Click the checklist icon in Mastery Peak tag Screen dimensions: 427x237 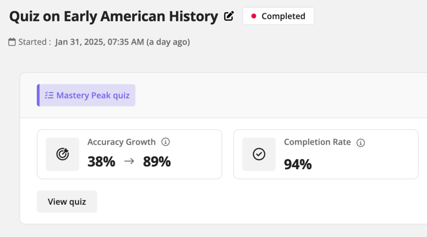(x=49, y=95)
